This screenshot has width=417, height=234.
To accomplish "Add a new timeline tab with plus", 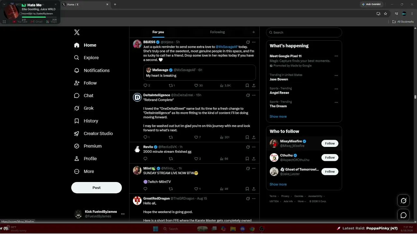I will (253, 32).
